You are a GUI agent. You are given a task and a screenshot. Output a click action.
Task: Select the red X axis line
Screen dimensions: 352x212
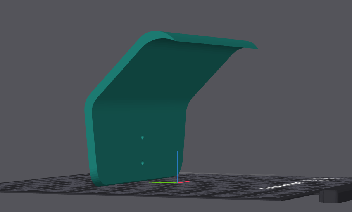184,182
